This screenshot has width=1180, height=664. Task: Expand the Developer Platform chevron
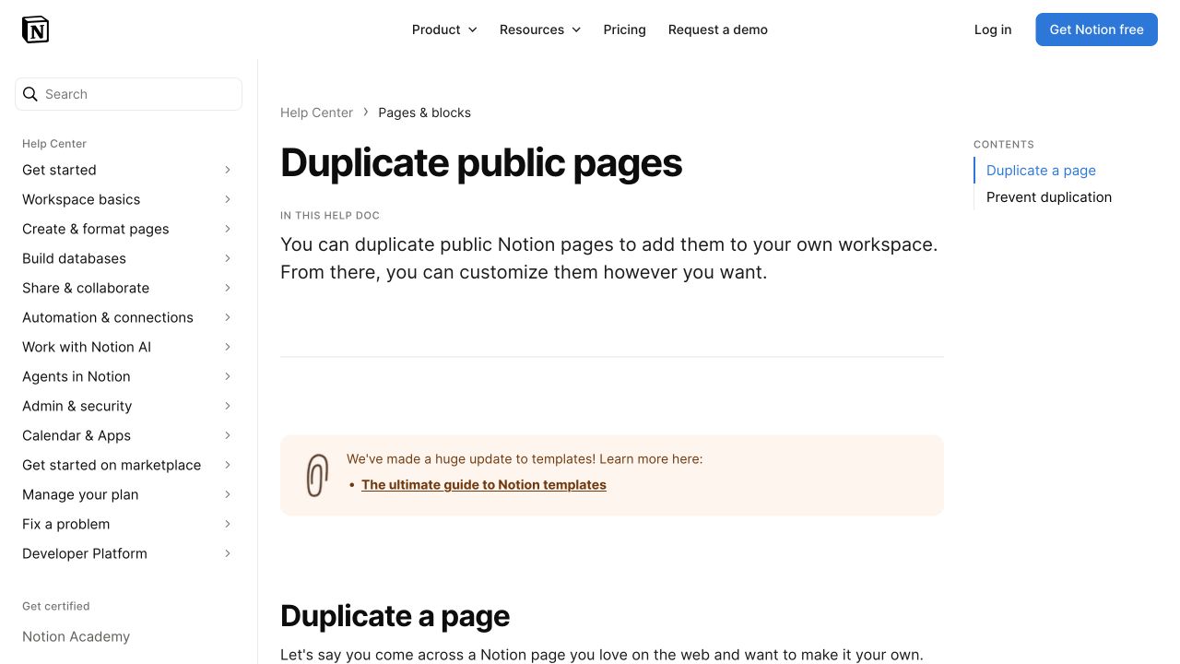pos(228,553)
